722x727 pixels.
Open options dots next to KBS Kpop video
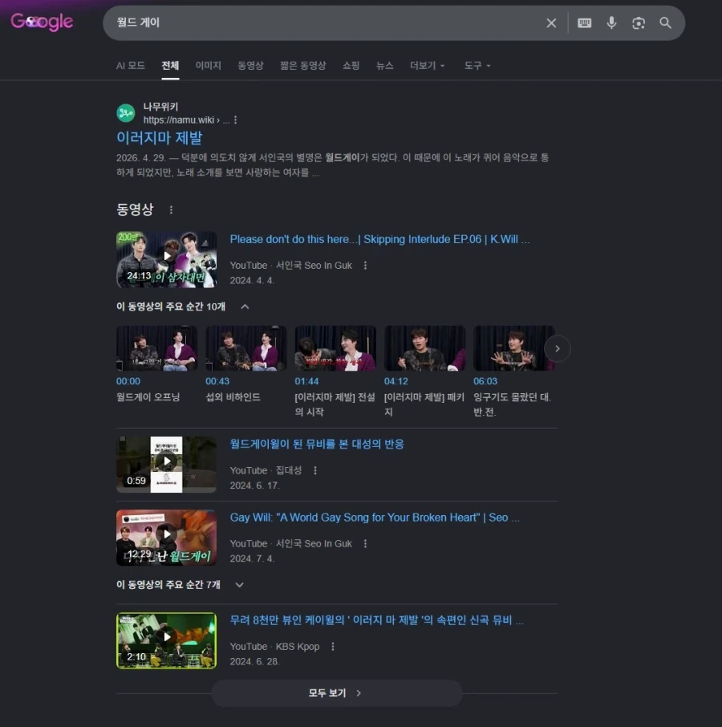(x=333, y=646)
